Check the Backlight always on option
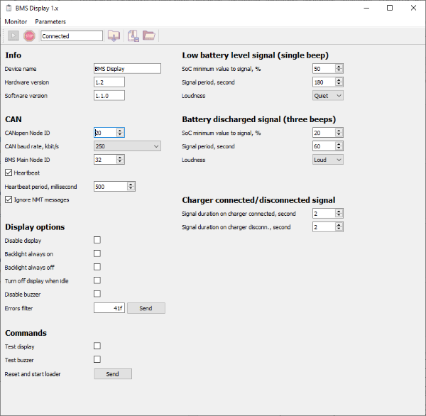Screen dimensions: 426x416 tap(97, 253)
